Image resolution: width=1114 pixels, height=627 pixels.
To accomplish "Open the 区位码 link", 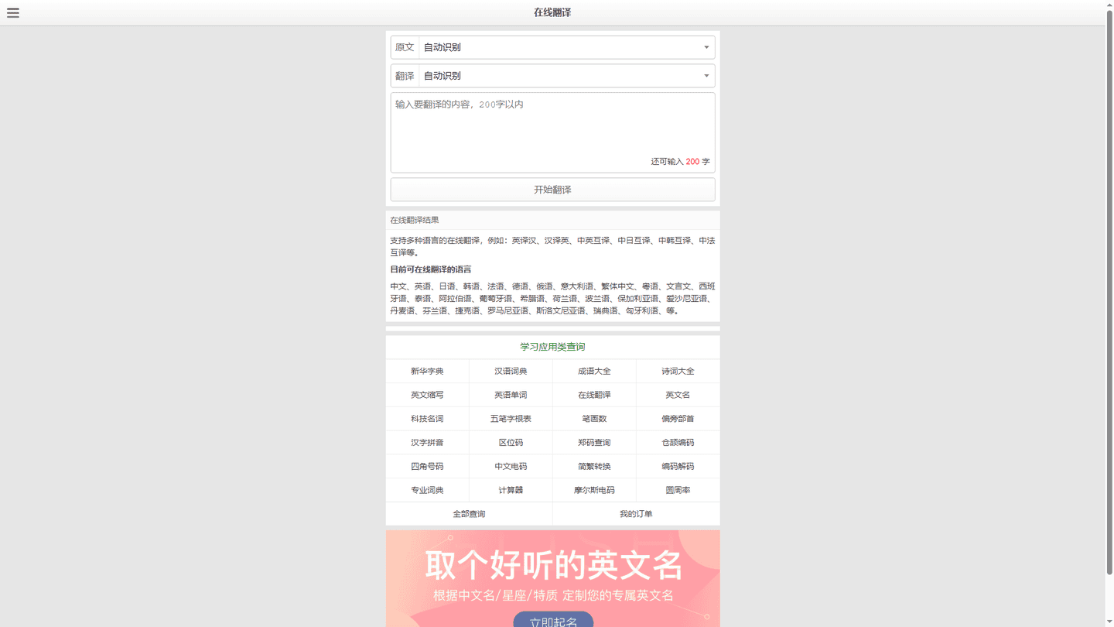I will pos(511,443).
